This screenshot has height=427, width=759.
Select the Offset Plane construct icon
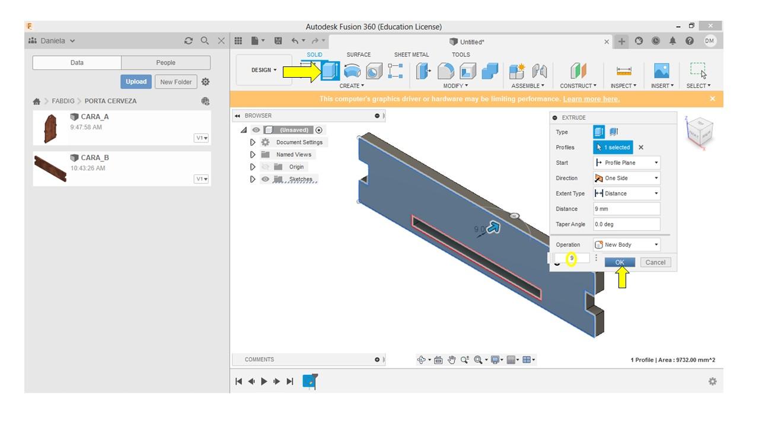pyautogui.click(x=578, y=71)
